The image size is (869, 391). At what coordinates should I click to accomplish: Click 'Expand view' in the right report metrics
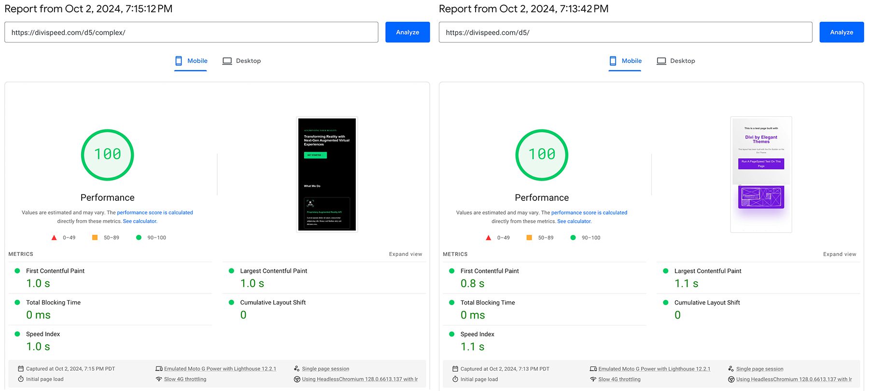840,254
